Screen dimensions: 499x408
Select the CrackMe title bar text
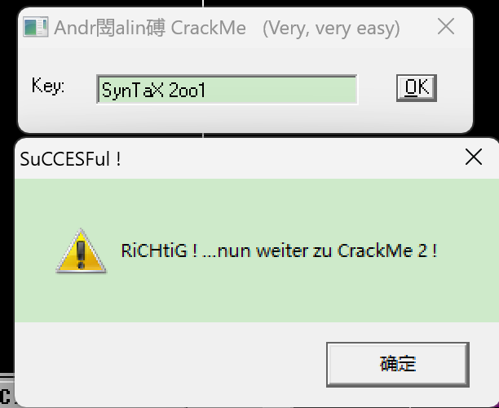tap(149, 28)
